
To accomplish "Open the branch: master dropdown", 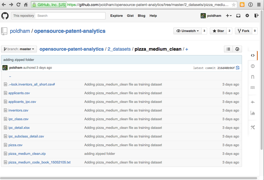I will (x=19, y=49).
